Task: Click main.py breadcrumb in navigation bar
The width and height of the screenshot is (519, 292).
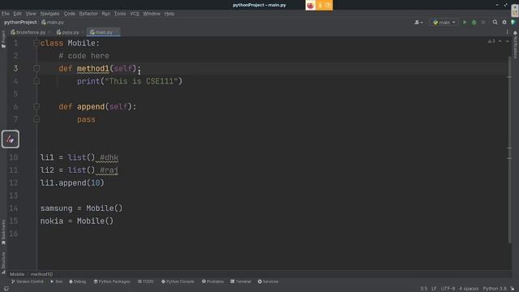Action: tap(53, 22)
